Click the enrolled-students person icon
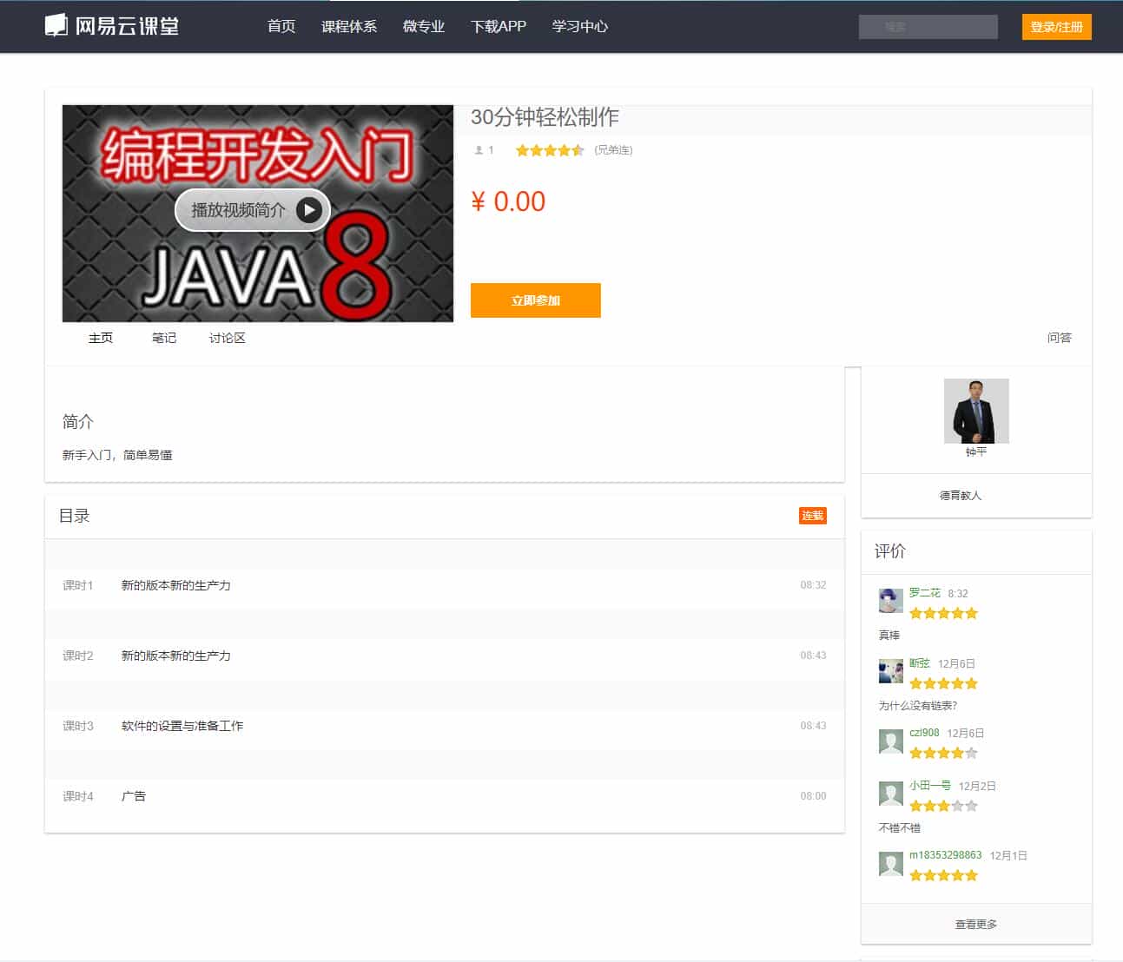The height and width of the screenshot is (962, 1123). point(479,150)
